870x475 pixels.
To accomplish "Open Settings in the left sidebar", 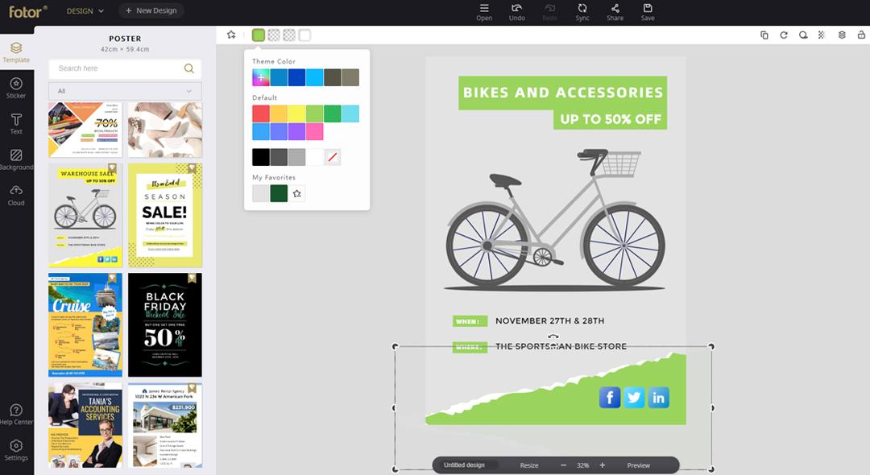I will [x=16, y=450].
